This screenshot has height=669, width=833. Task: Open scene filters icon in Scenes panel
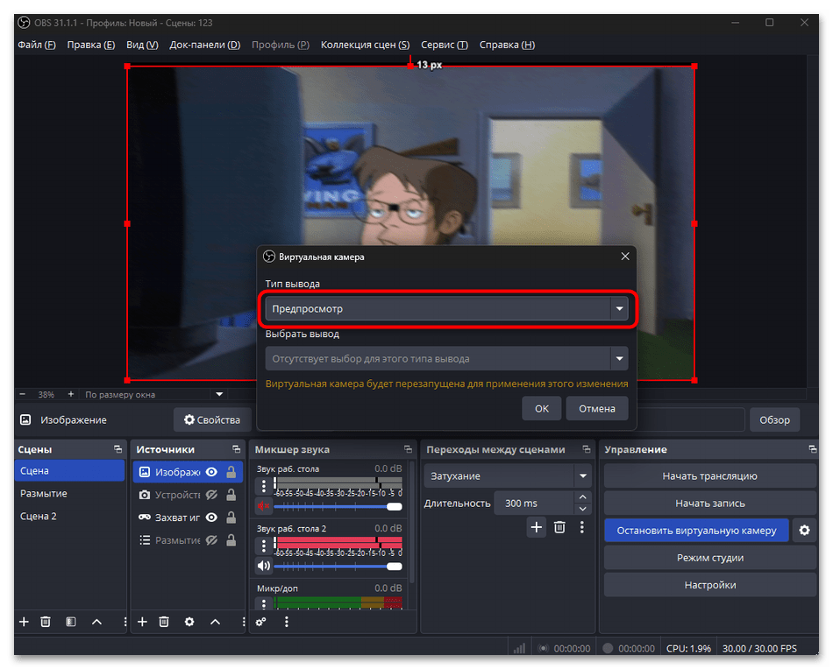(71, 621)
